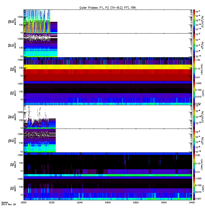Click the thc fff scm3 spectrogram data

(x=40, y=141)
